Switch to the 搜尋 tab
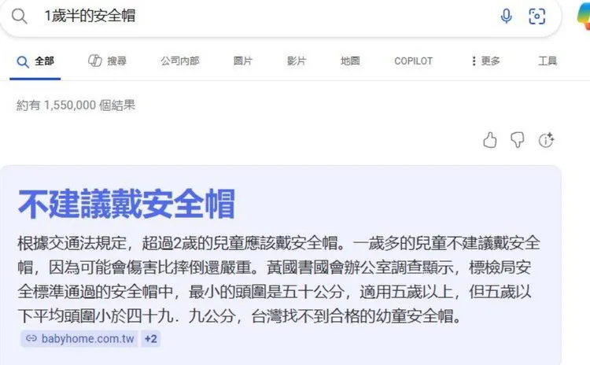 pyautogui.click(x=107, y=61)
